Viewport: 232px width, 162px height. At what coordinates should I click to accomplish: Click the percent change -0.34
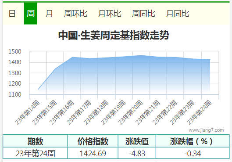click(x=193, y=153)
